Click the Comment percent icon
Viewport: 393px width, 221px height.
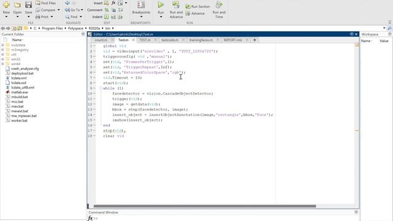(106, 10)
